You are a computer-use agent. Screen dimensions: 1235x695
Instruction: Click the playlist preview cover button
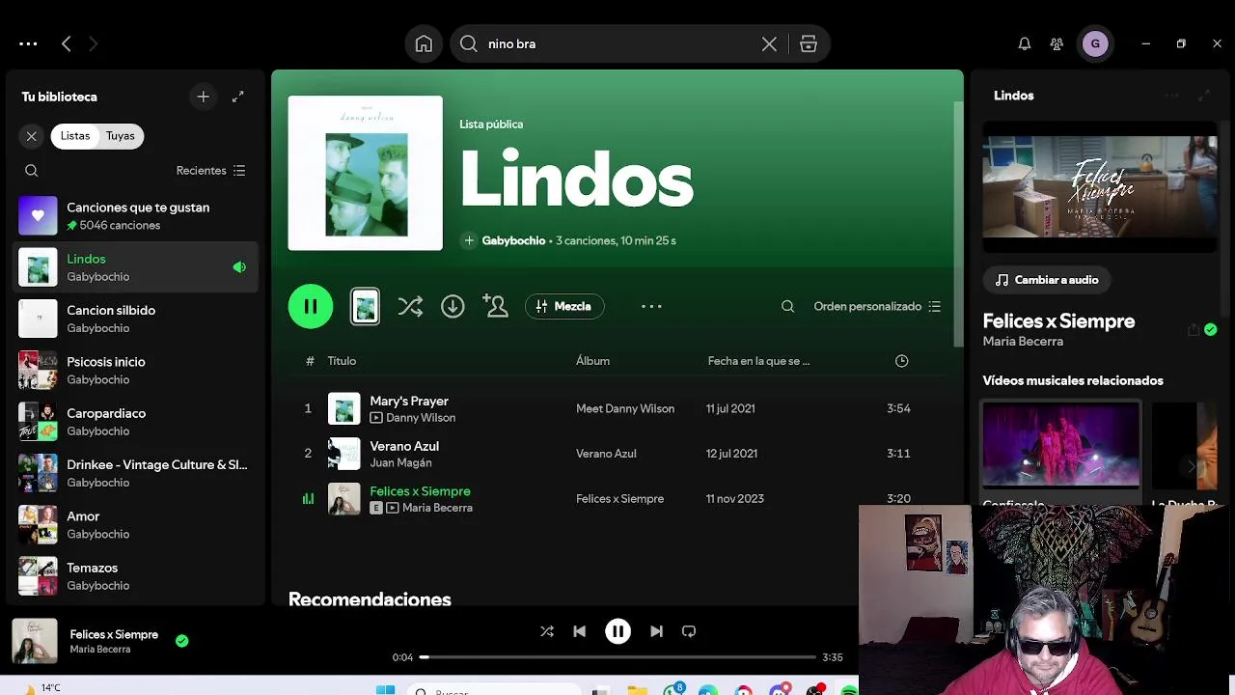(365, 306)
